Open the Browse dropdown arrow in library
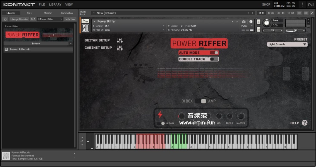The width and height of the screenshot is (316, 167). tap(71, 43)
